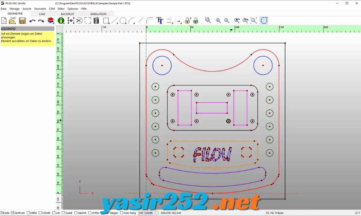Click the GEOINFO panel header
The image size is (361, 216).
pyautogui.click(x=27, y=29)
